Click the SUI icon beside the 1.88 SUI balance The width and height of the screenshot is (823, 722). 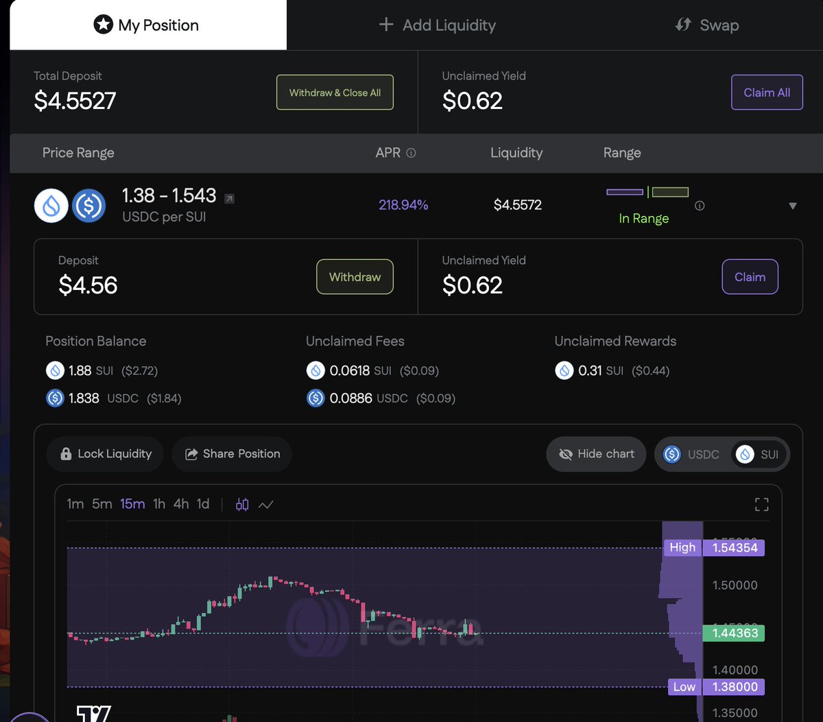click(x=55, y=371)
